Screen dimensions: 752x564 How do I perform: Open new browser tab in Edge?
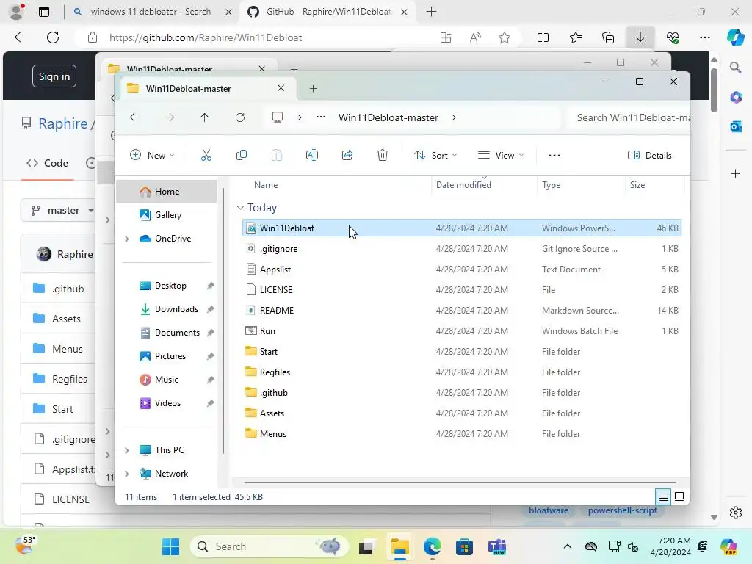point(431,12)
